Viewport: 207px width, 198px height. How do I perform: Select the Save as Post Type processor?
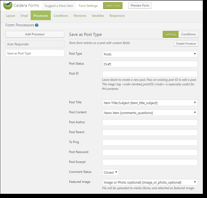[x=35, y=53]
